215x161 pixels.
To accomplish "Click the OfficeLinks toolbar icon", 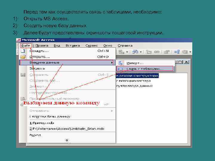I will [x=121, y=52].
